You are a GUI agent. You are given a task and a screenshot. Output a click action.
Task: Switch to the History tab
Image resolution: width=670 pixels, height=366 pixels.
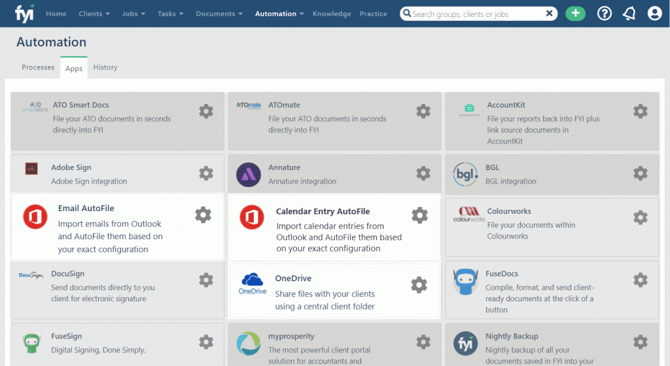click(105, 67)
